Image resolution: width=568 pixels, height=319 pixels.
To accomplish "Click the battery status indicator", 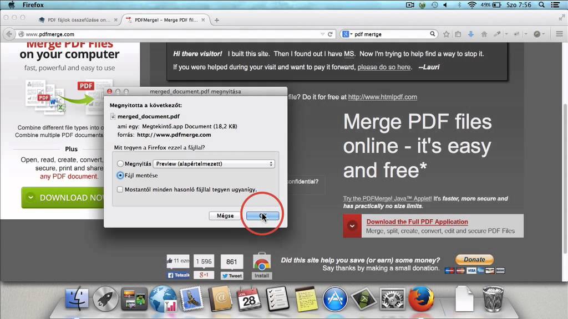I will 491,4.
